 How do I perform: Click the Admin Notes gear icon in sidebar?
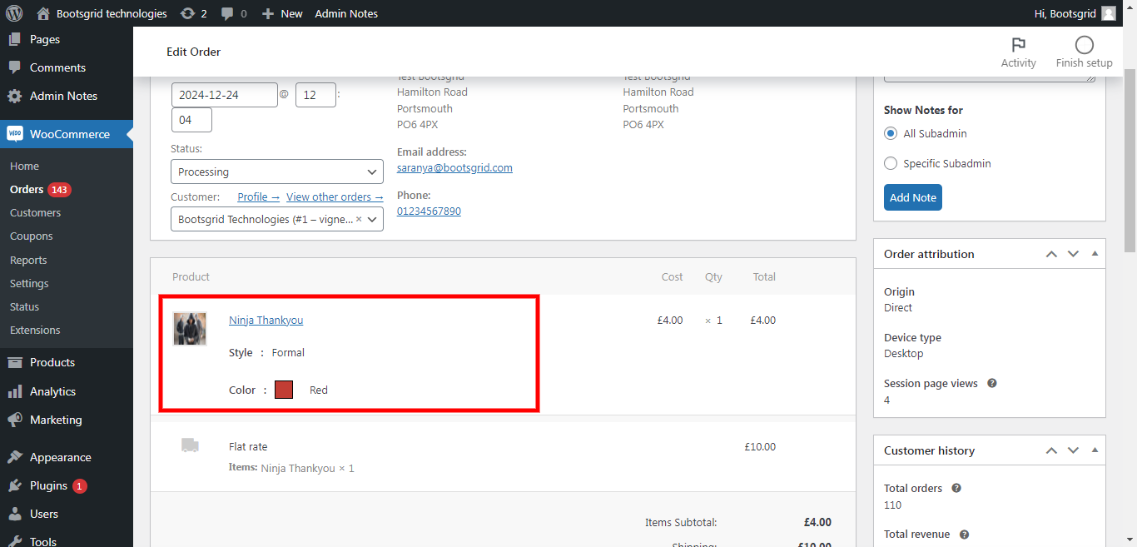click(14, 96)
